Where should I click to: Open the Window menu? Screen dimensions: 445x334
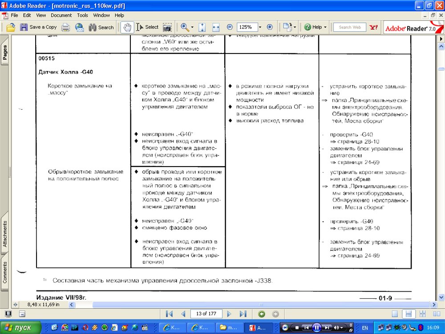coord(101,15)
